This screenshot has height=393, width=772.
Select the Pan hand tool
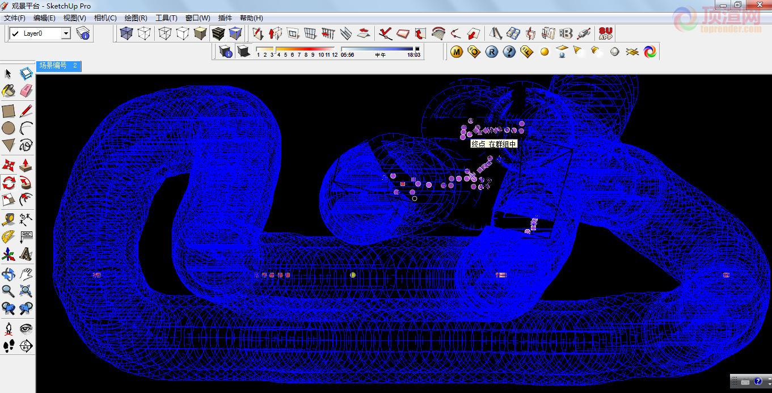[26, 274]
